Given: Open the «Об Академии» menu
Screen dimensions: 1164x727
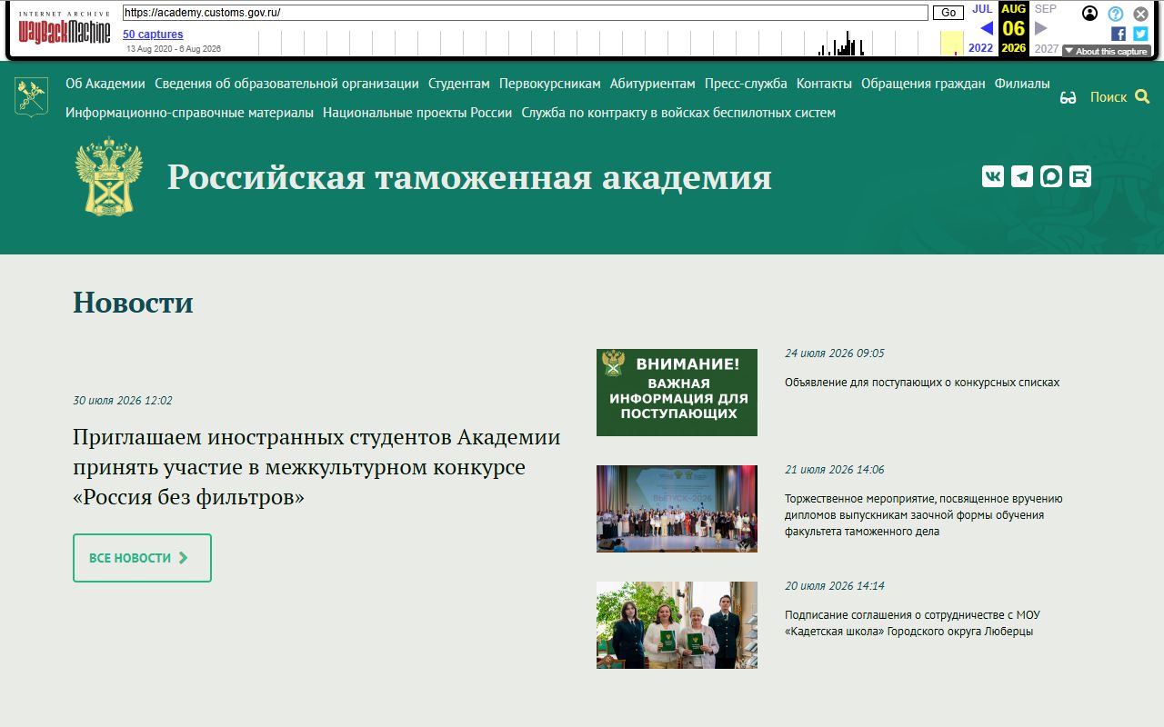Looking at the screenshot, I should coord(105,84).
